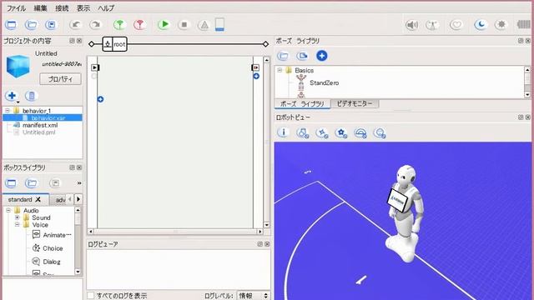Open the 編集 menu
Viewport: 534px width, 300px height.
point(40,7)
